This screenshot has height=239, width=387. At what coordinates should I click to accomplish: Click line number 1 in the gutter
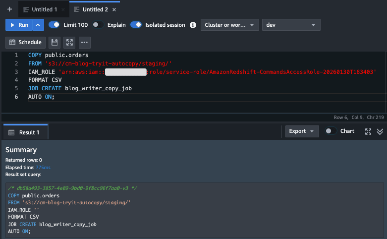tap(16, 55)
